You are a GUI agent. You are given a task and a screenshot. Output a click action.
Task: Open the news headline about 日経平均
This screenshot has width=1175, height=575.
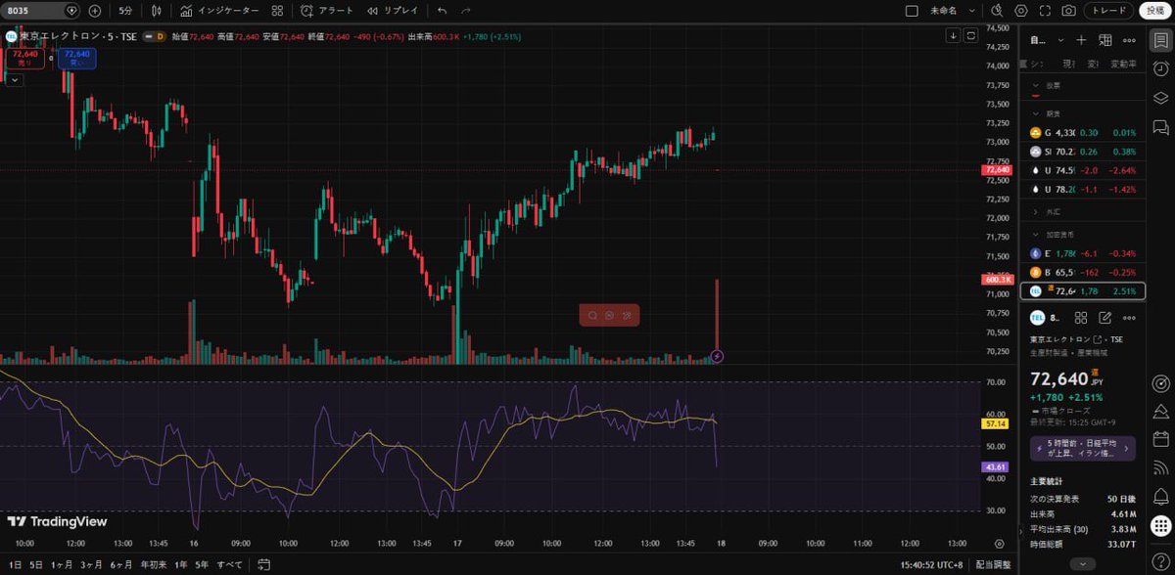pos(1083,449)
